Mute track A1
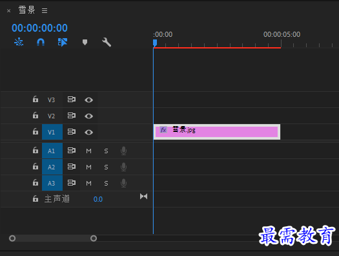Image resolution: width=339 pixels, height=256 pixels. pyautogui.click(x=88, y=151)
